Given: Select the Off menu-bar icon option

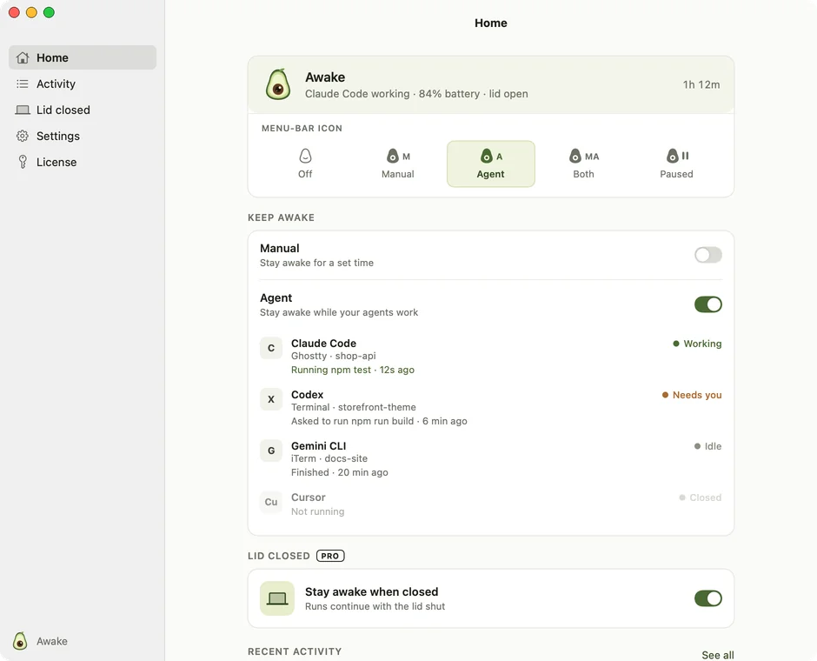Looking at the screenshot, I should point(305,164).
